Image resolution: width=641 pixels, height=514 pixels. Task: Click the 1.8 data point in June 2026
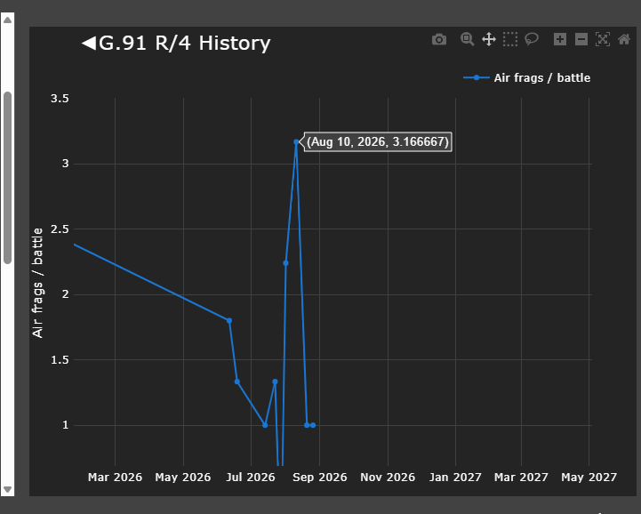click(x=229, y=321)
